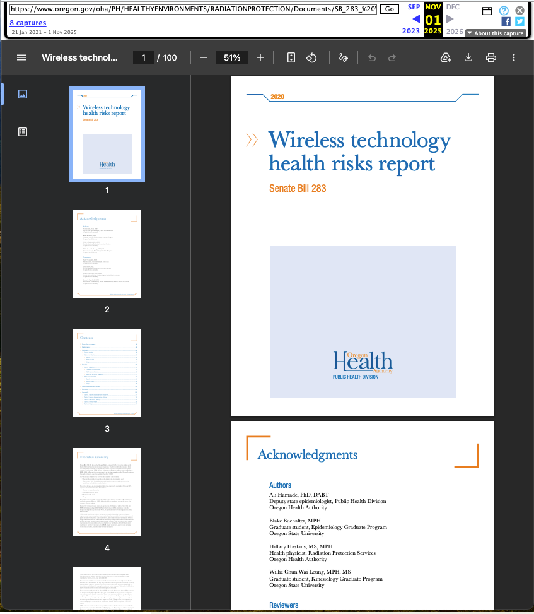This screenshot has height=614, width=534.
Task: Show document outline in sidebar
Action: coord(23,132)
